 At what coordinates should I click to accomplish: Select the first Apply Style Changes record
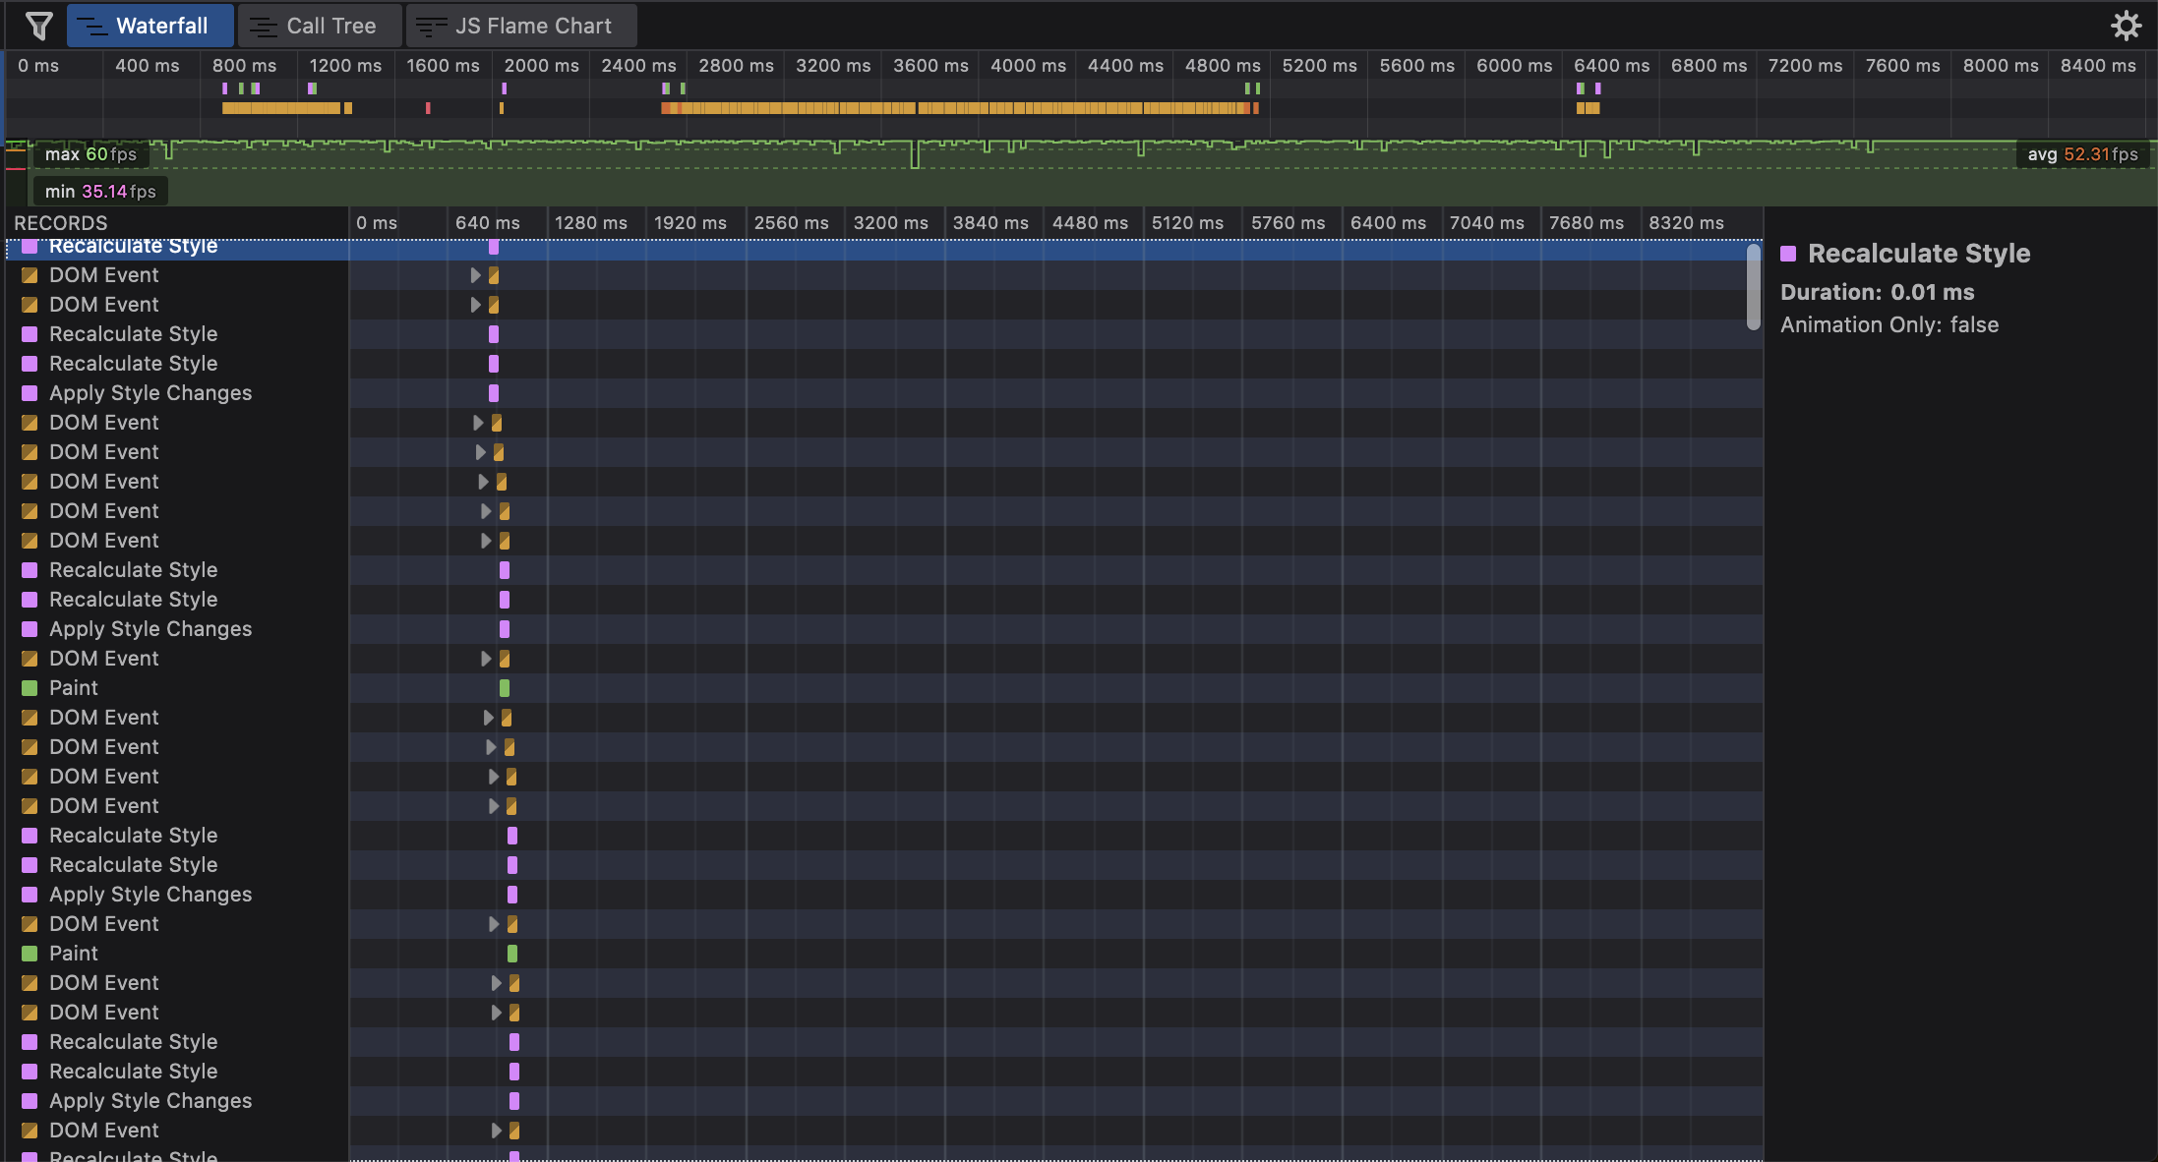[x=150, y=393]
